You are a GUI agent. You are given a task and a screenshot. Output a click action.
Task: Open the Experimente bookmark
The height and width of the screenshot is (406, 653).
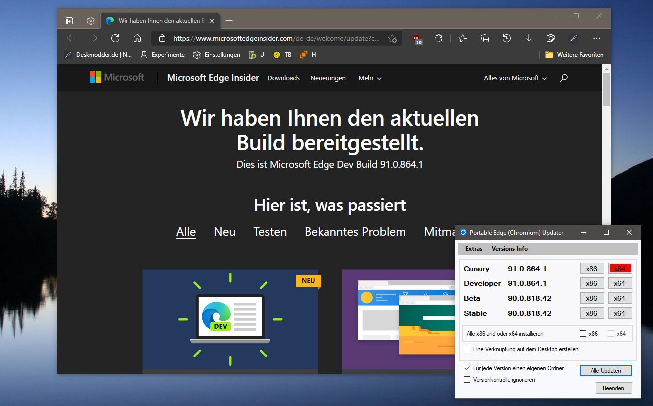[162, 55]
